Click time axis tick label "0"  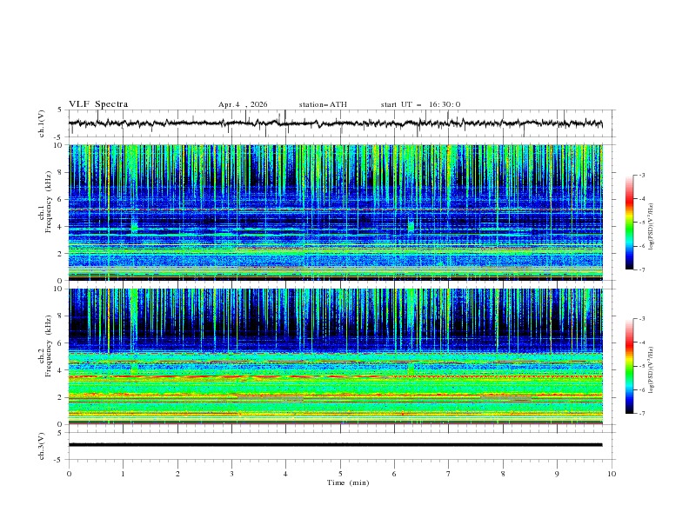coord(69,474)
